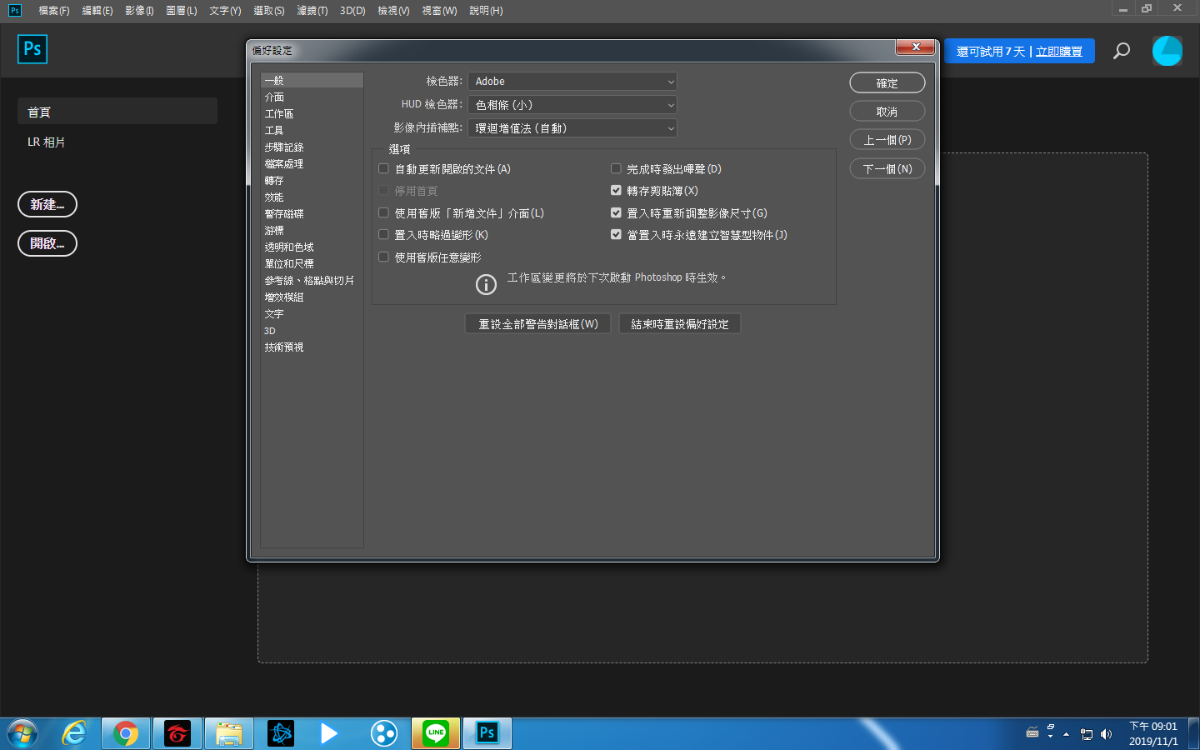Click the Photoshop Ps logo on home screen
This screenshot has height=750, width=1200.
pos(32,49)
